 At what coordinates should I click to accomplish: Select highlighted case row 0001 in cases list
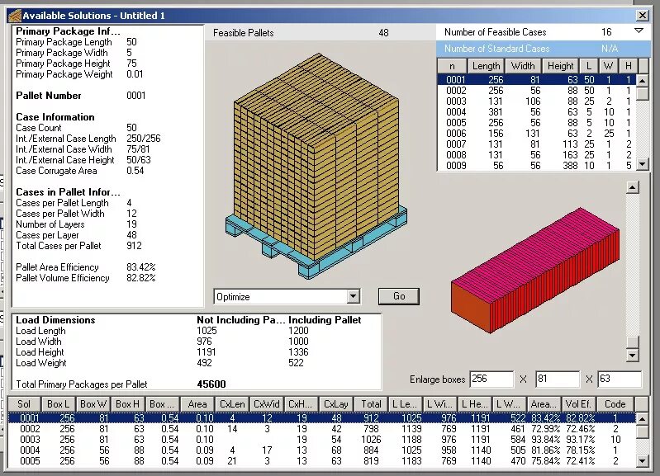pyautogui.click(x=536, y=80)
